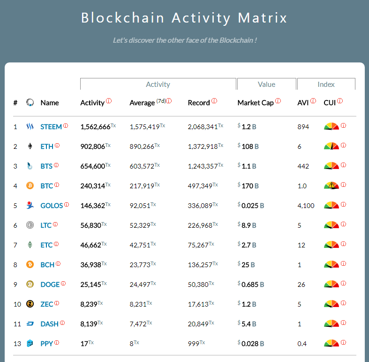Click STEEM activity value 1,562,666
Image resolution: width=369 pixels, height=362 pixels.
95,127
